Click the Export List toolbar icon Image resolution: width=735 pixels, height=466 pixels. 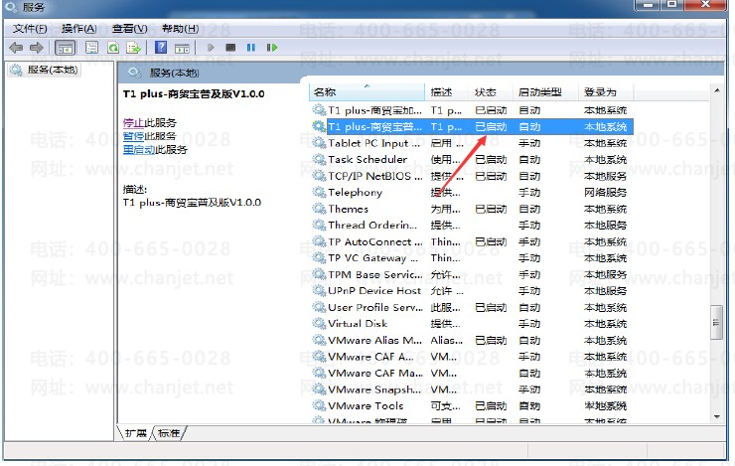coord(134,48)
